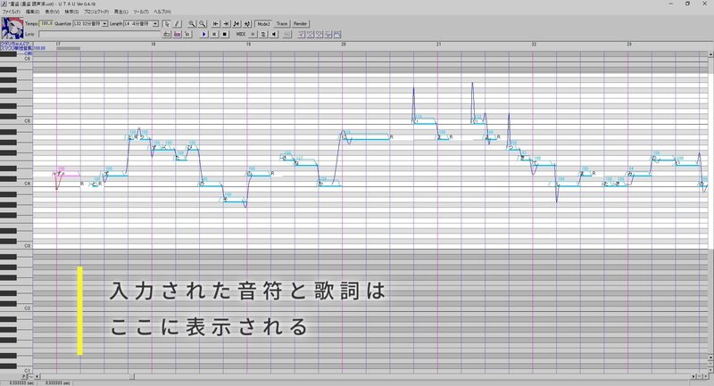Click measure 22 on the ruler

534,44
